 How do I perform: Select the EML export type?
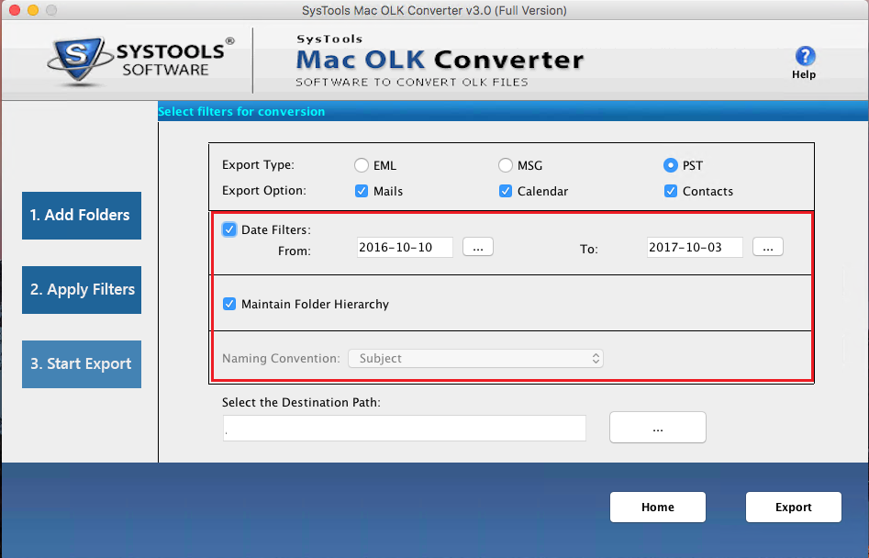coord(362,165)
